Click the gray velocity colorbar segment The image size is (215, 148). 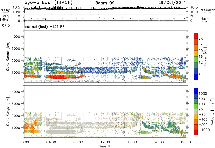tap(196, 111)
